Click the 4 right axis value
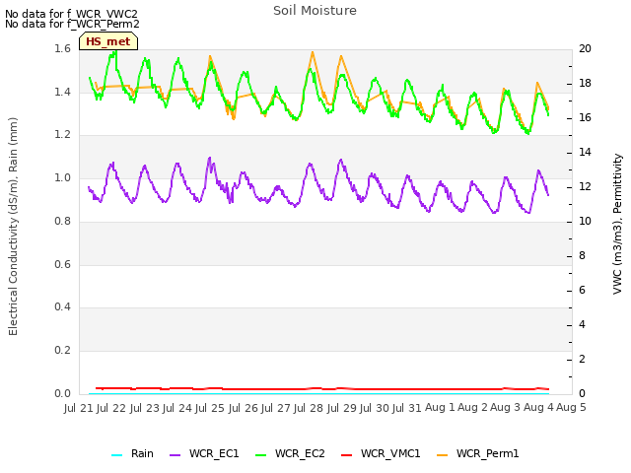This screenshot has width=631, height=473. (582, 324)
